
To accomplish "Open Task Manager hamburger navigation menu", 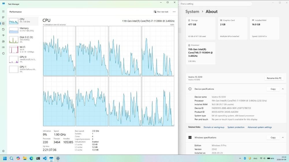I will (x=3, y=12).
